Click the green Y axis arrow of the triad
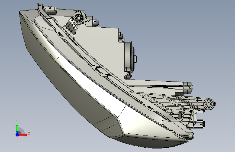The width and height of the screenshot is (235, 152). [x=17, y=129]
